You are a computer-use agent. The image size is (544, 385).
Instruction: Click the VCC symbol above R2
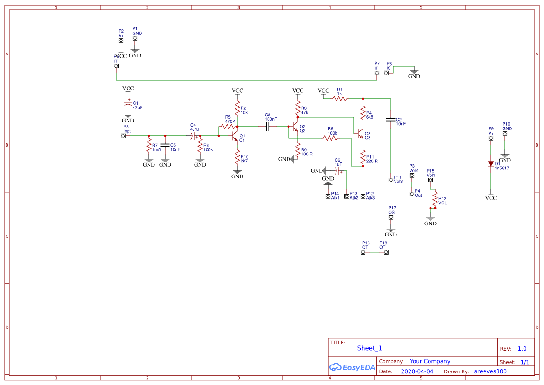237,90
